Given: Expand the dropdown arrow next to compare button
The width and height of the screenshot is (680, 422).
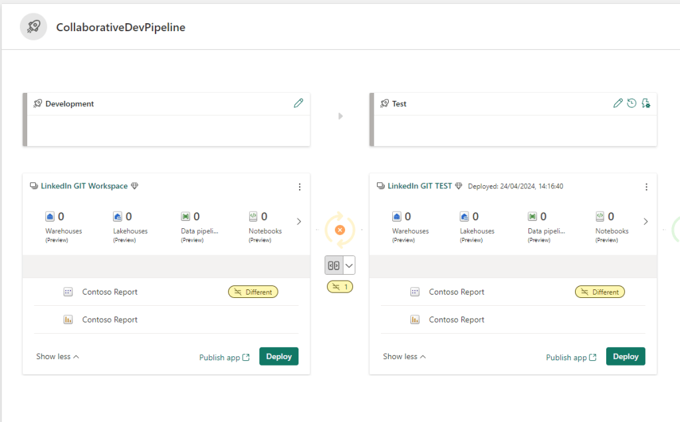Looking at the screenshot, I should pyautogui.click(x=349, y=265).
